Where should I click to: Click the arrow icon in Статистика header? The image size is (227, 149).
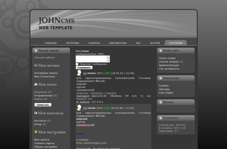point(160,118)
